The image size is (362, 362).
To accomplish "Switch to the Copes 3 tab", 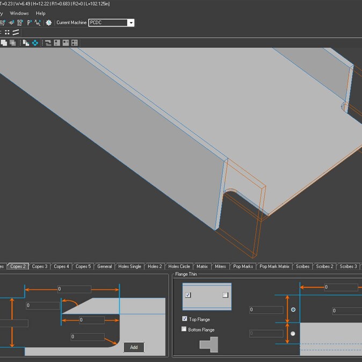I will (40, 266).
